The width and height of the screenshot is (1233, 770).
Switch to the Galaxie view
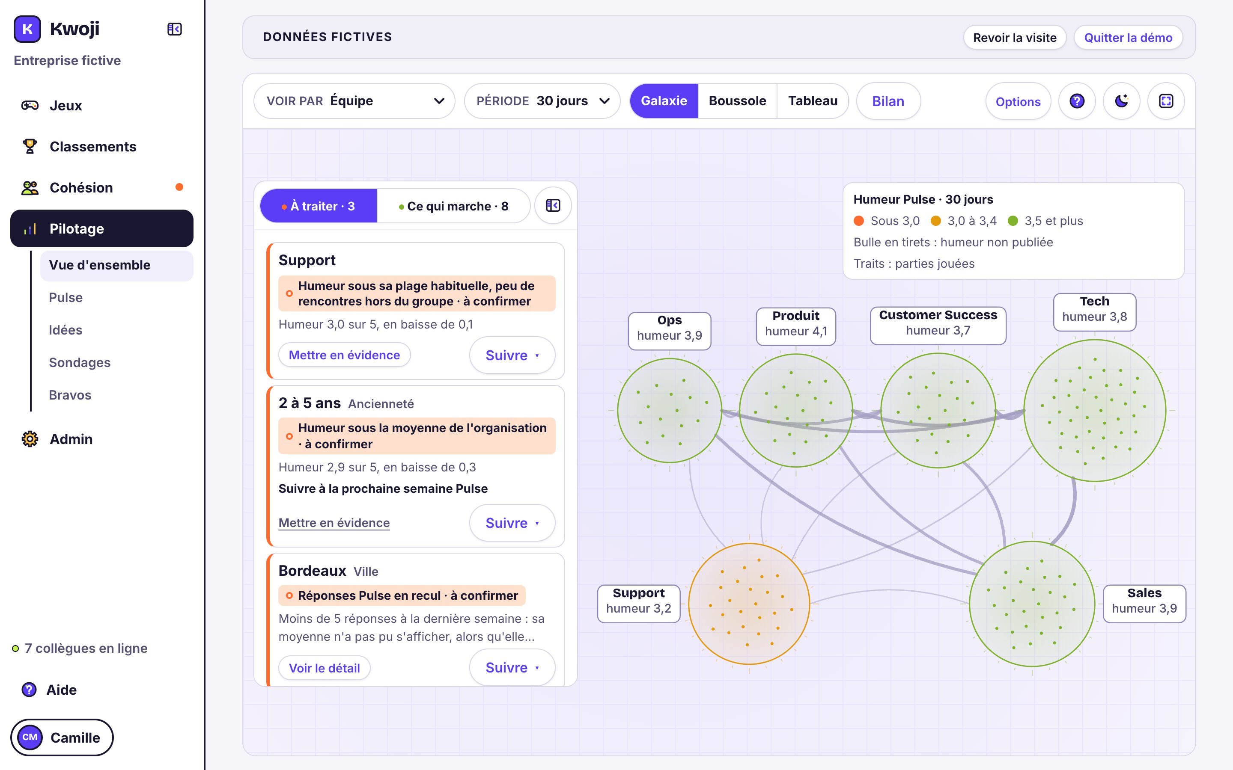tap(664, 101)
